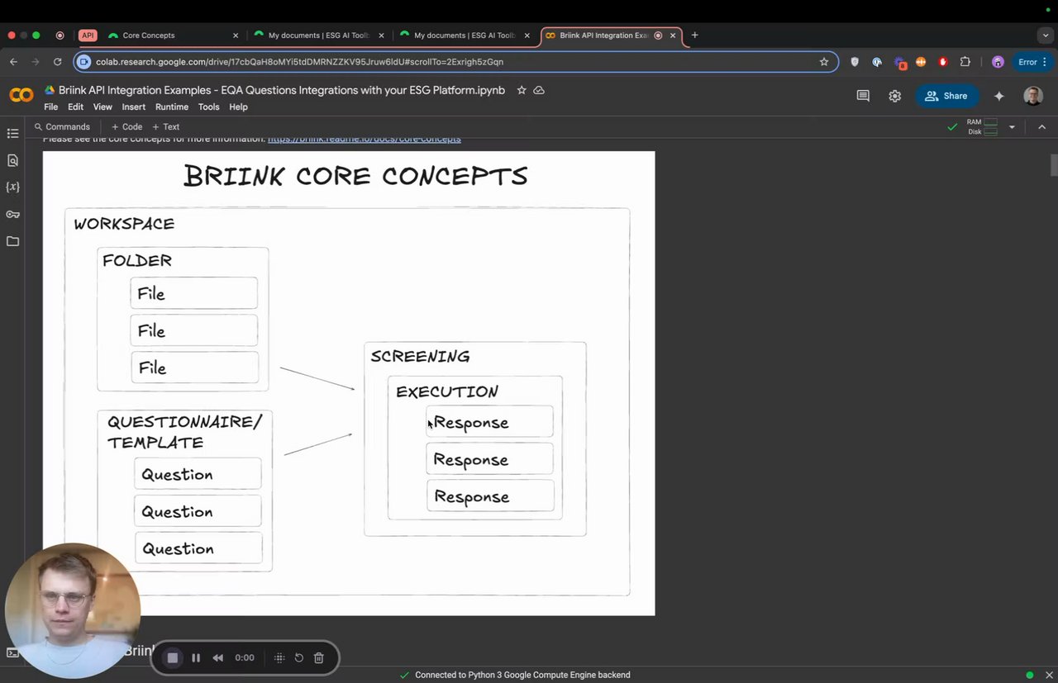Open the Edit menu
The image size is (1058, 683).
click(75, 107)
